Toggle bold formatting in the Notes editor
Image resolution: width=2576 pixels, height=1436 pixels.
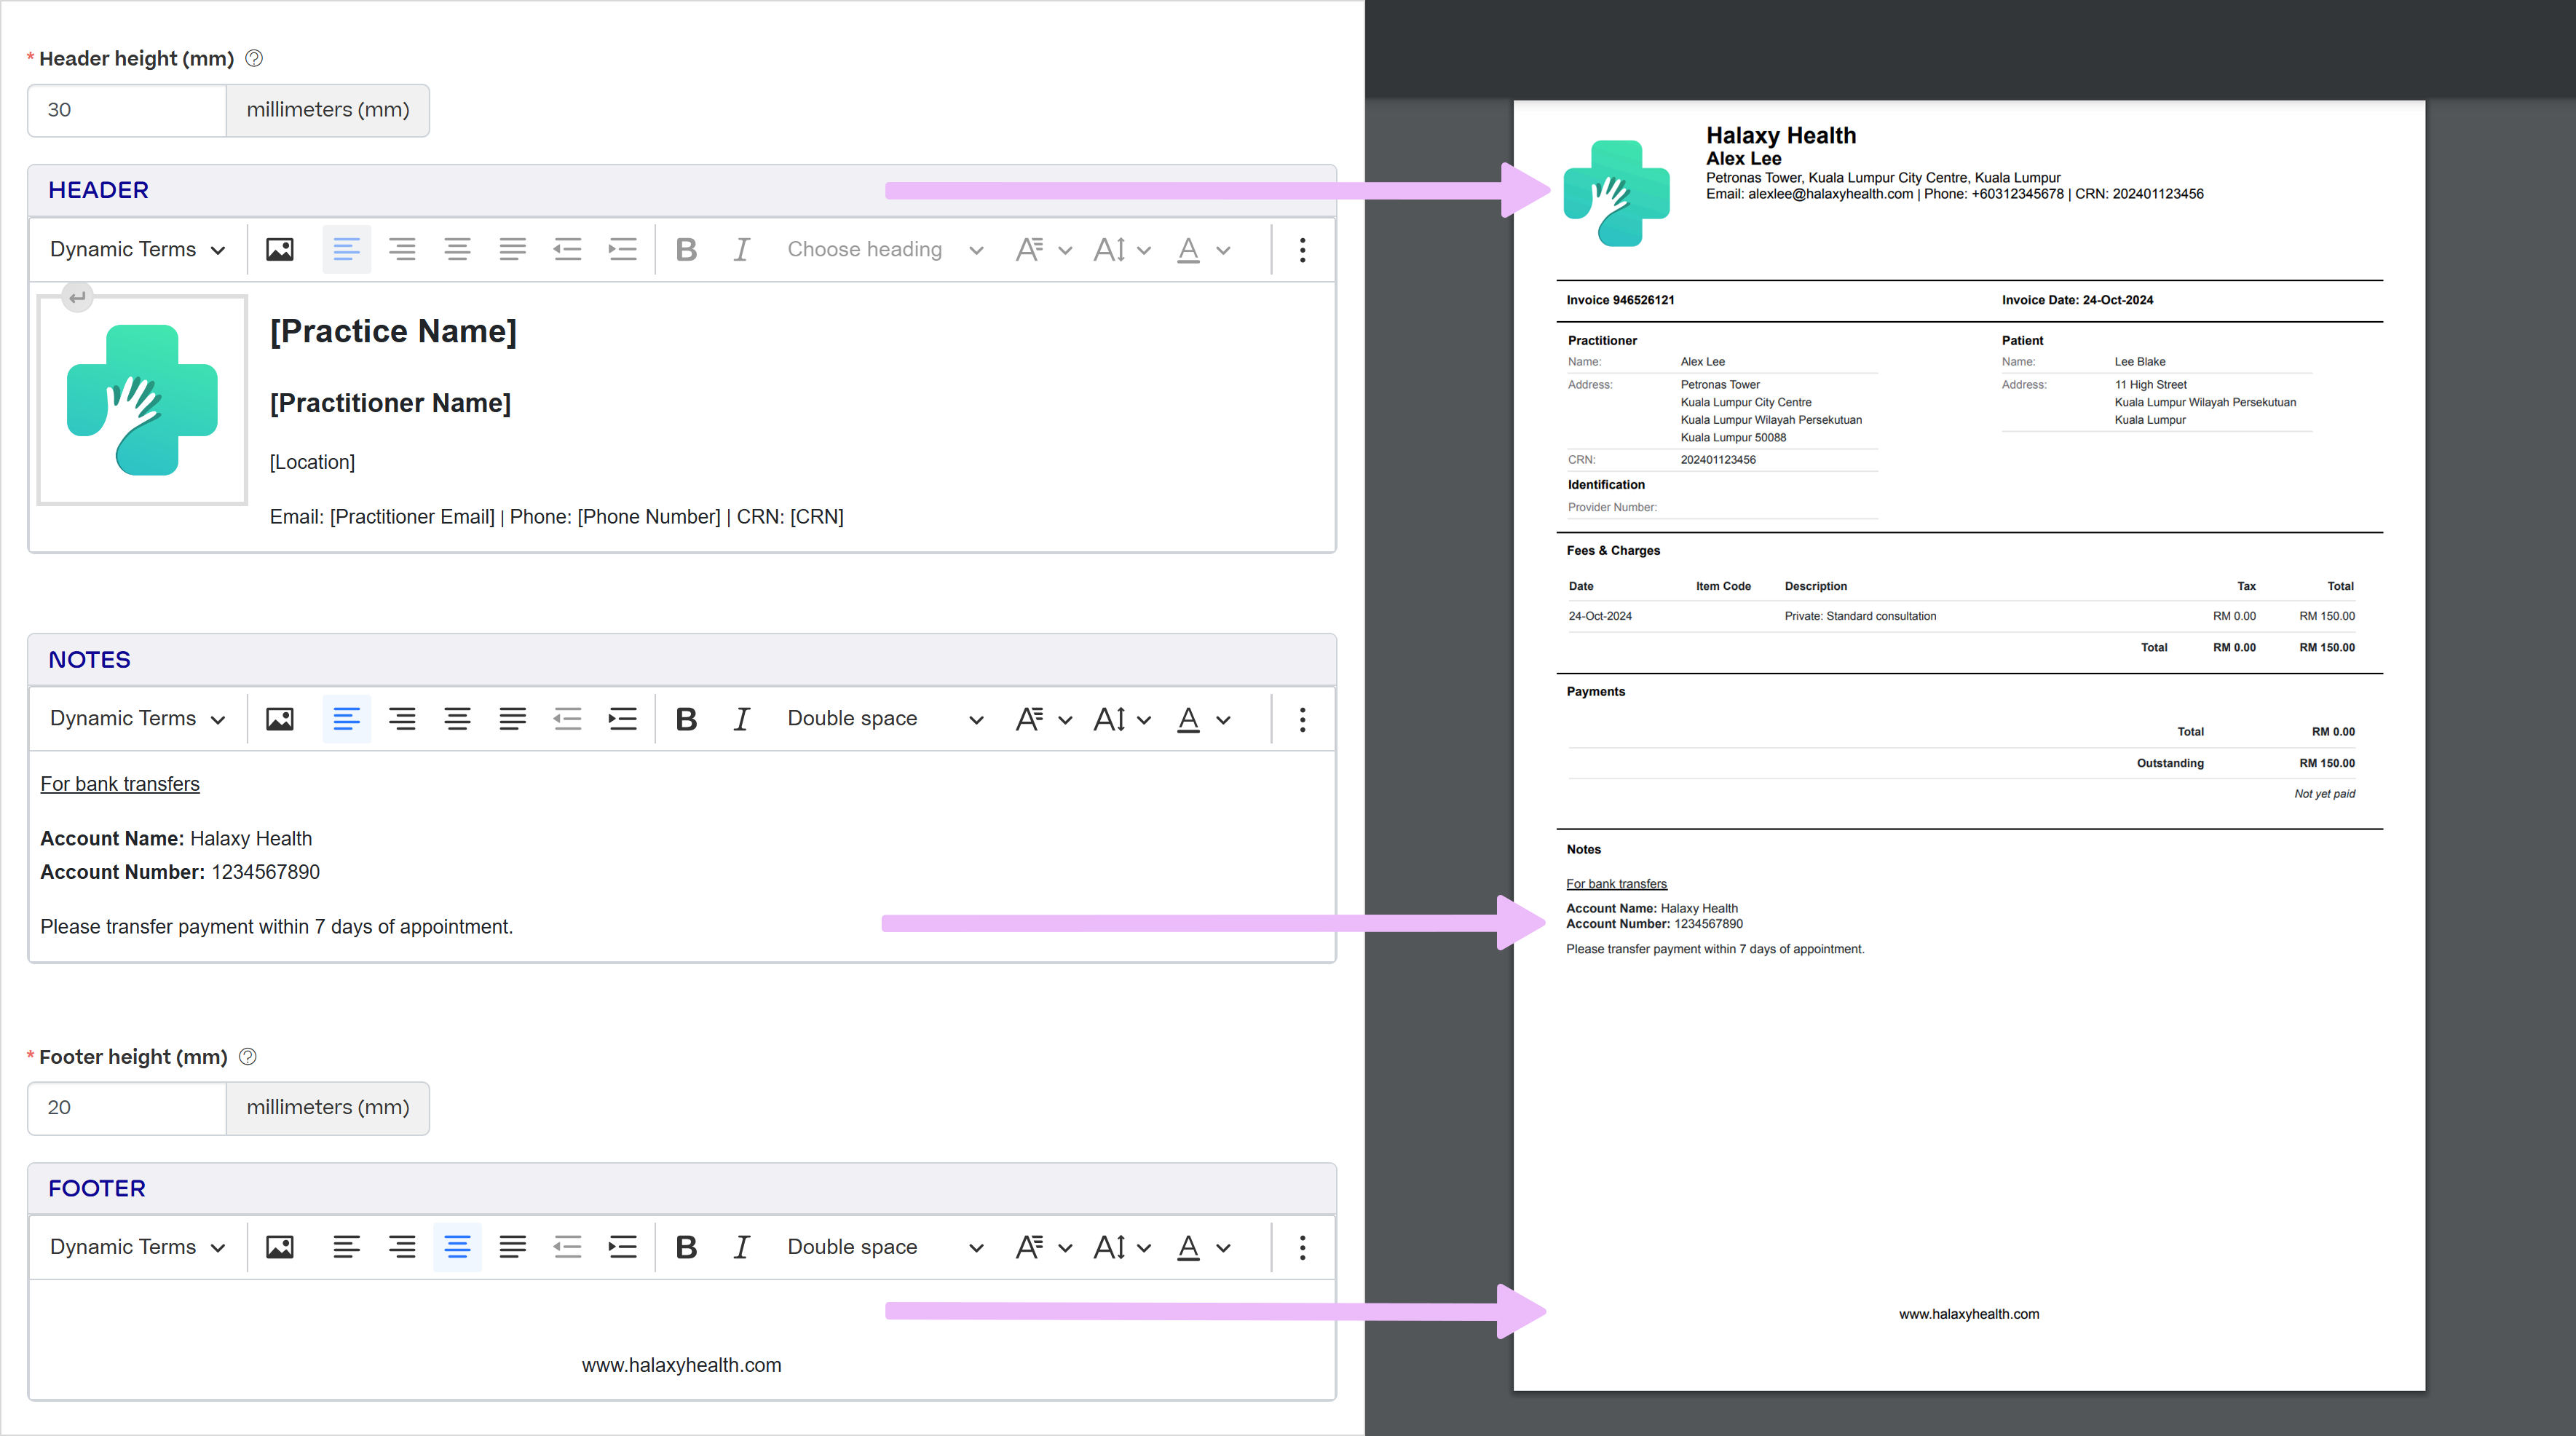coord(686,718)
